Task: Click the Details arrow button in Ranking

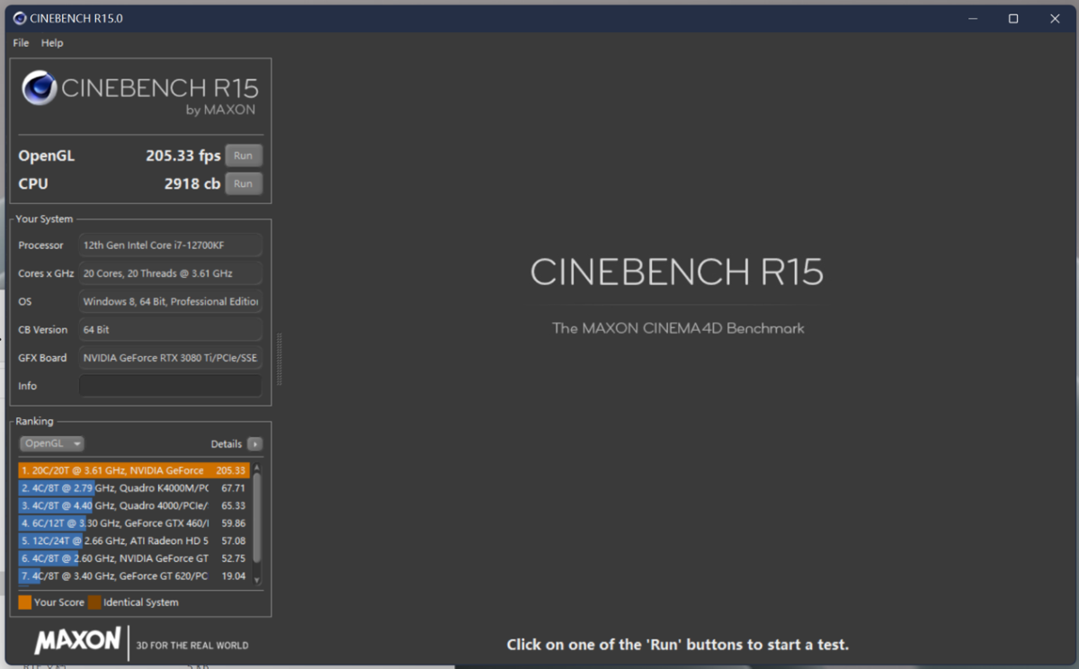Action: tap(255, 444)
